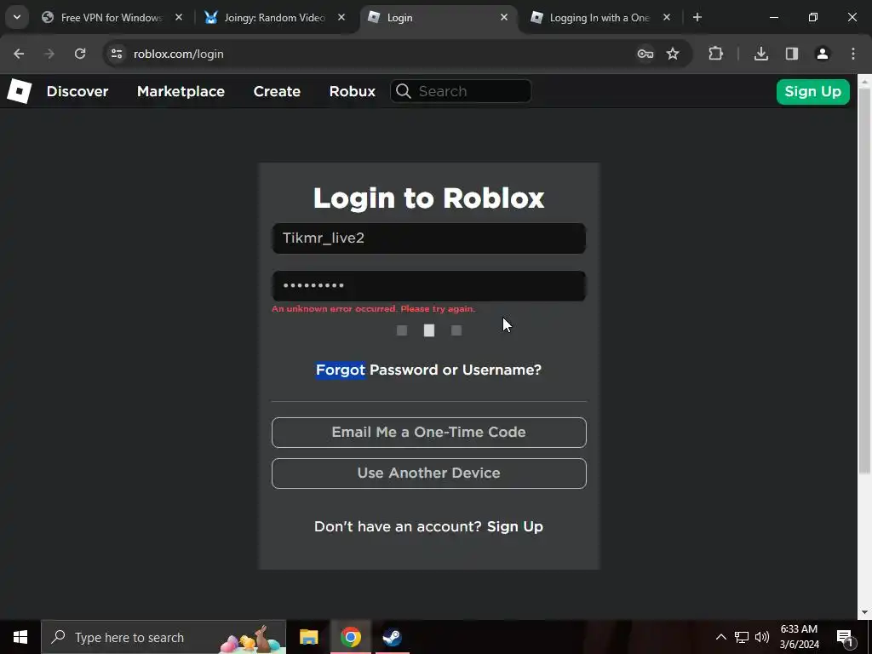Open the tab search dropdown arrow

pyautogui.click(x=17, y=17)
